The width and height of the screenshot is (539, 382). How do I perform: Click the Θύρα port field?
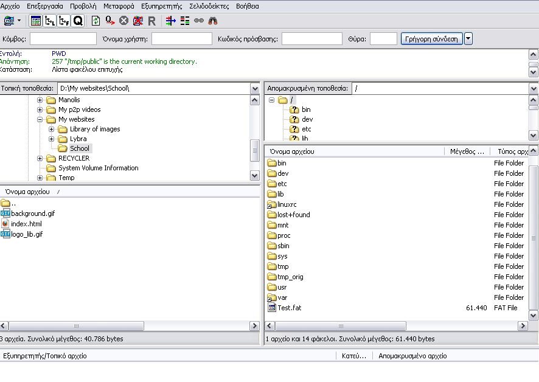tap(383, 39)
